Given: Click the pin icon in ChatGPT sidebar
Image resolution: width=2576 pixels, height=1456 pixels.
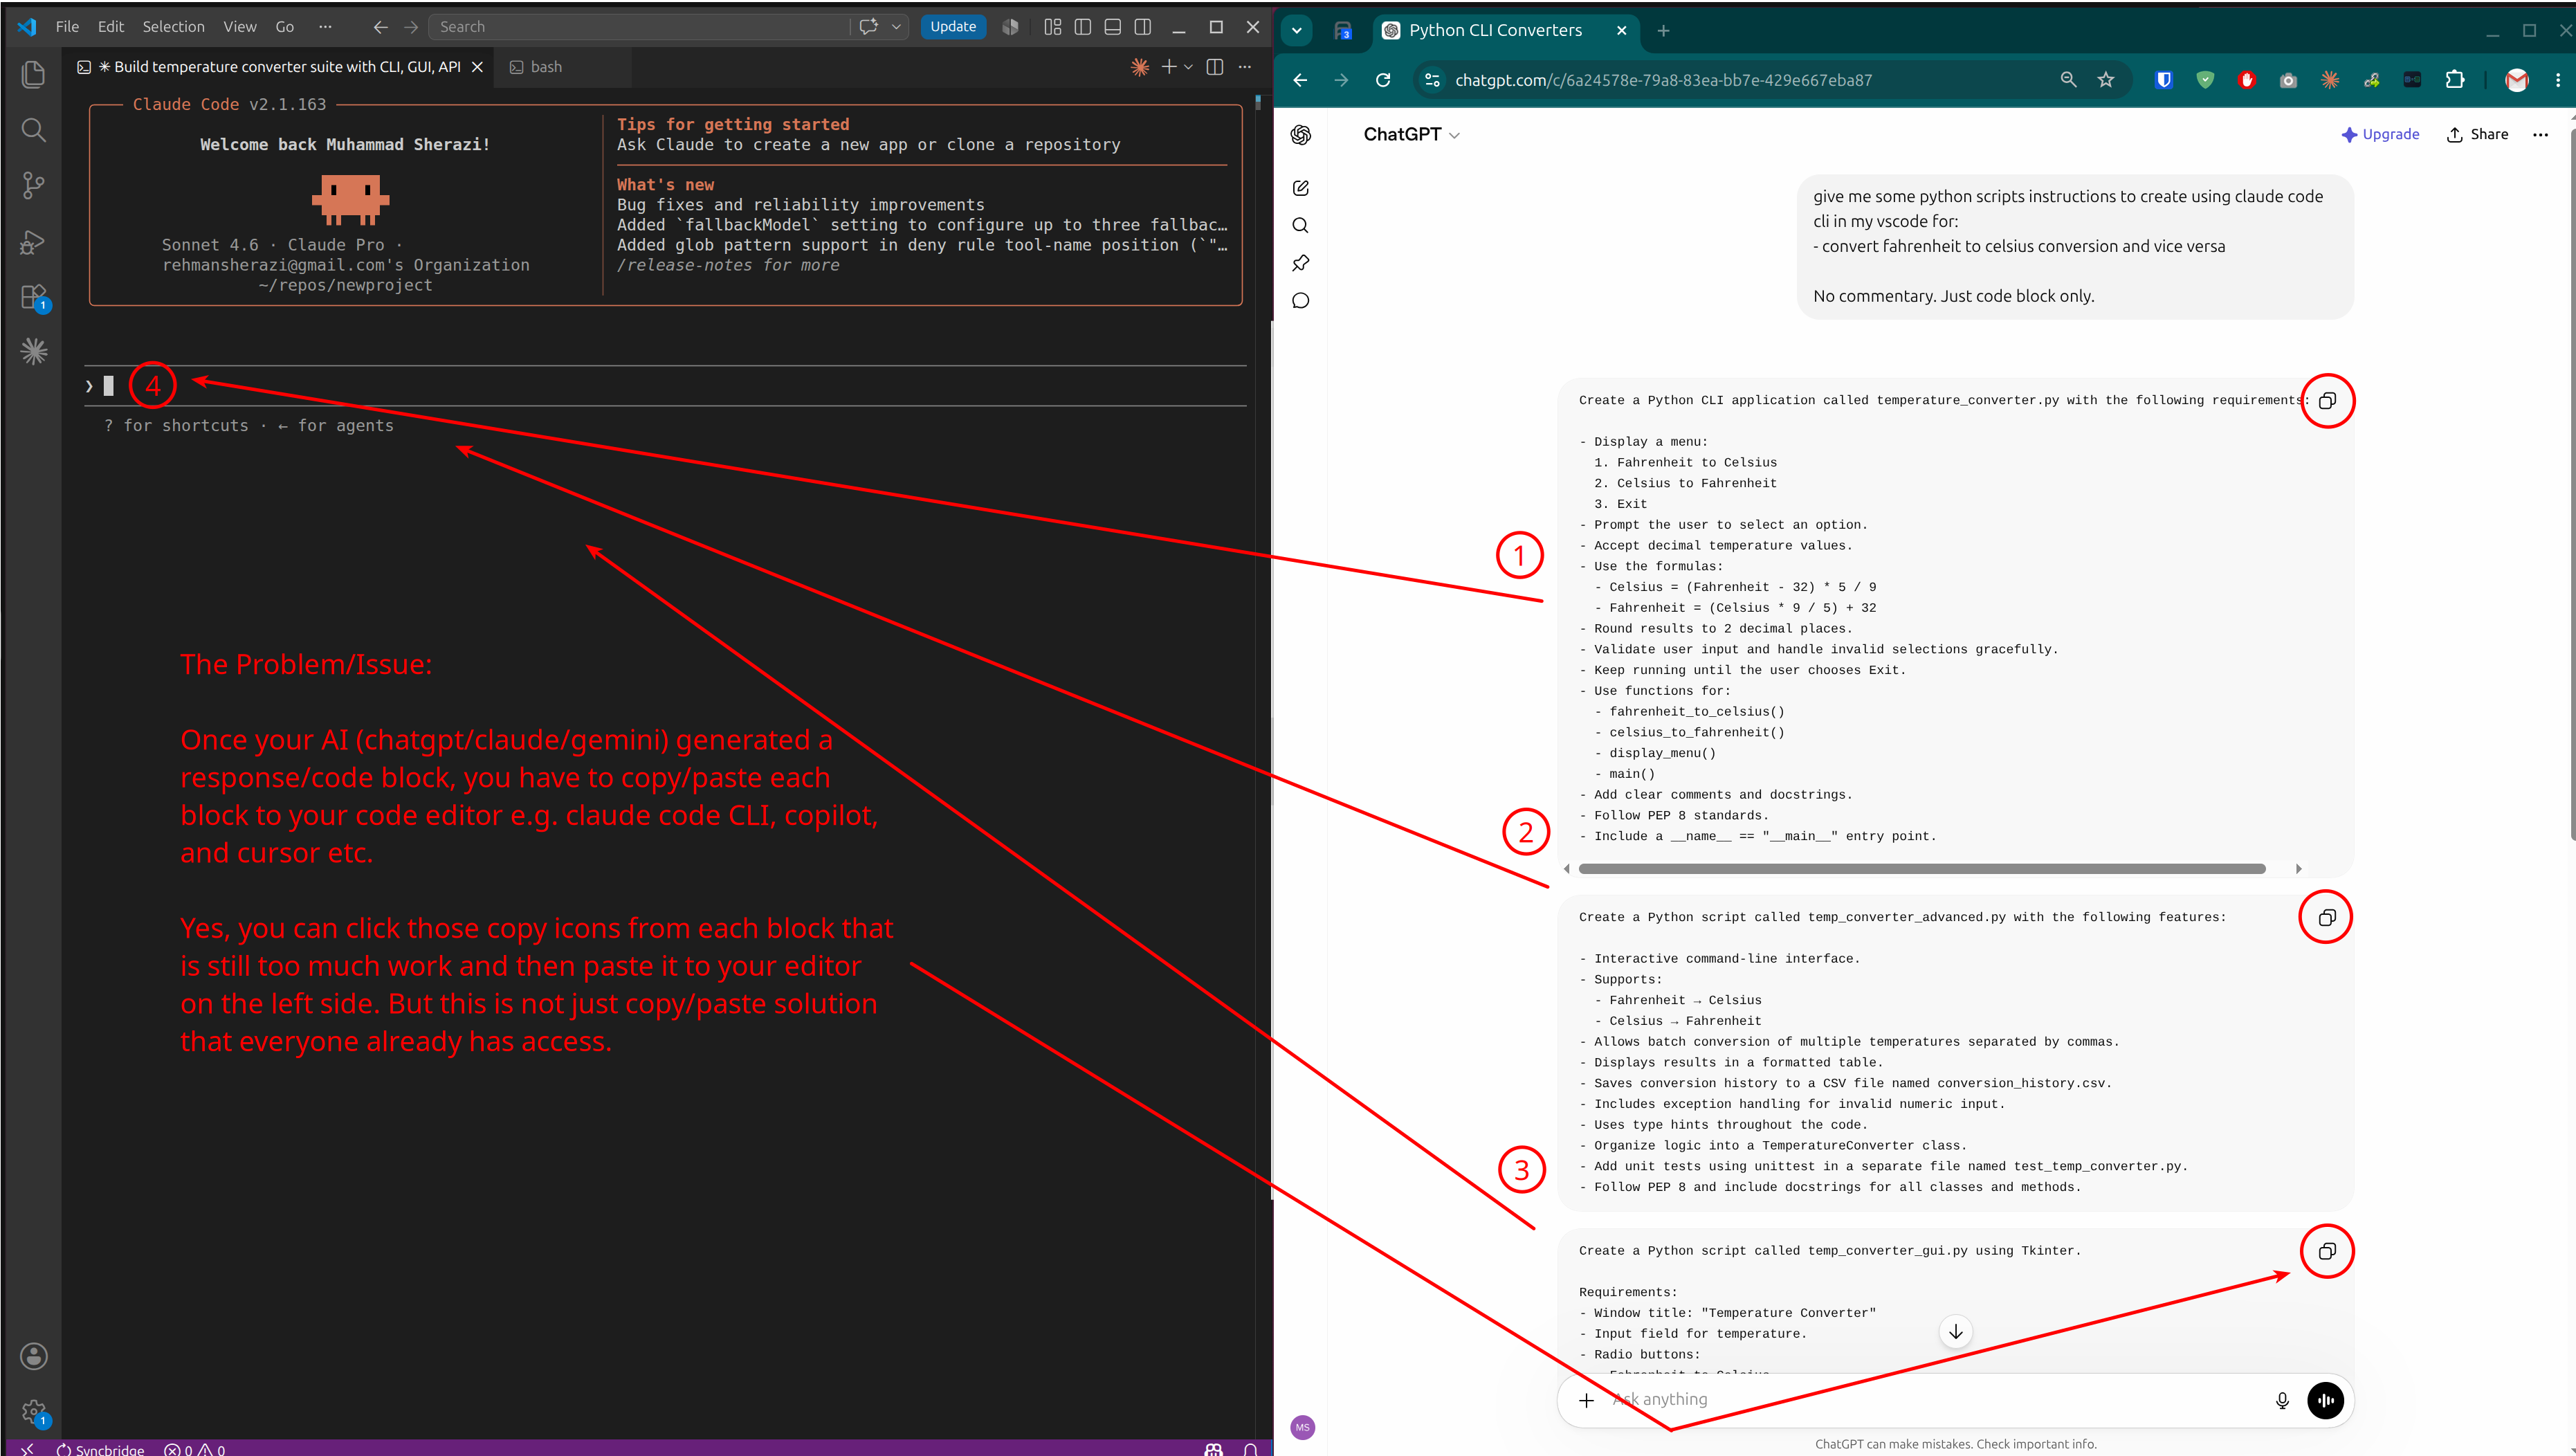Looking at the screenshot, I should pyautogui.click(x=1300, y=263).
